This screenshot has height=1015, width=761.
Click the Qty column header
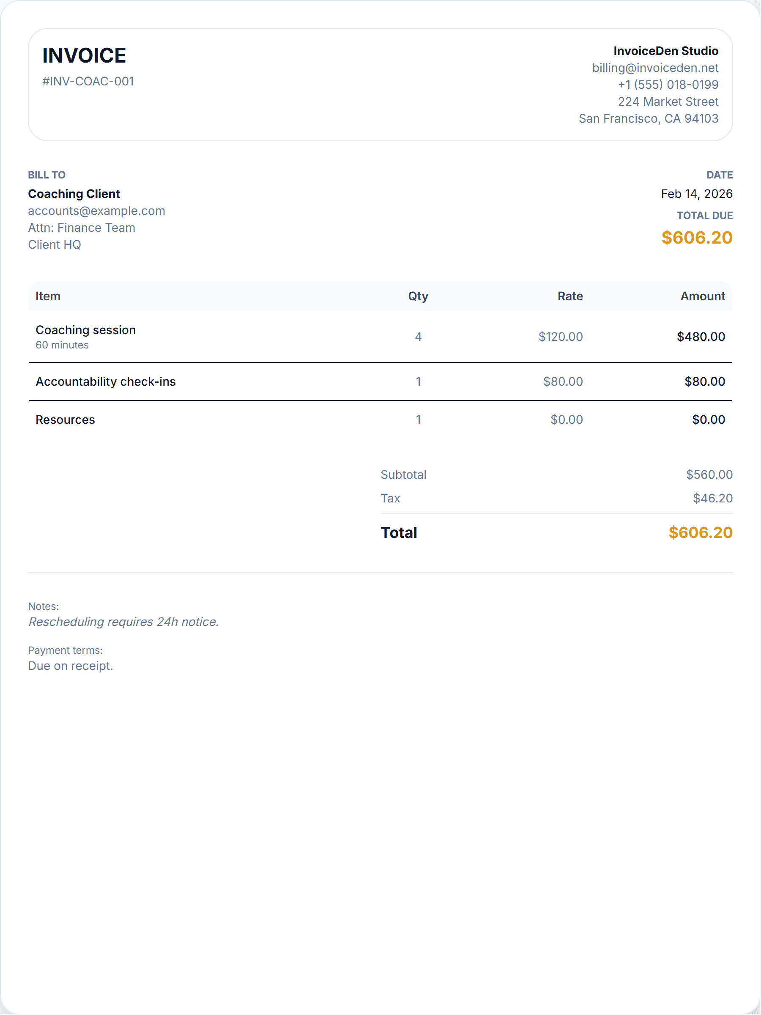(x=418, y=296)
